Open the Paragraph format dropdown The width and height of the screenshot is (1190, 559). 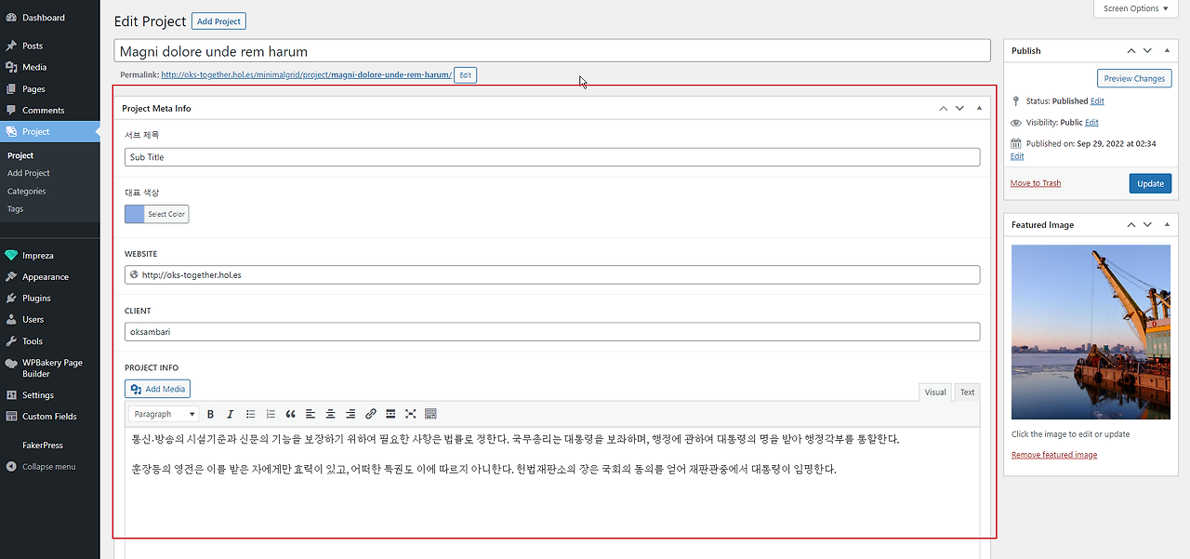coord(164,414)
